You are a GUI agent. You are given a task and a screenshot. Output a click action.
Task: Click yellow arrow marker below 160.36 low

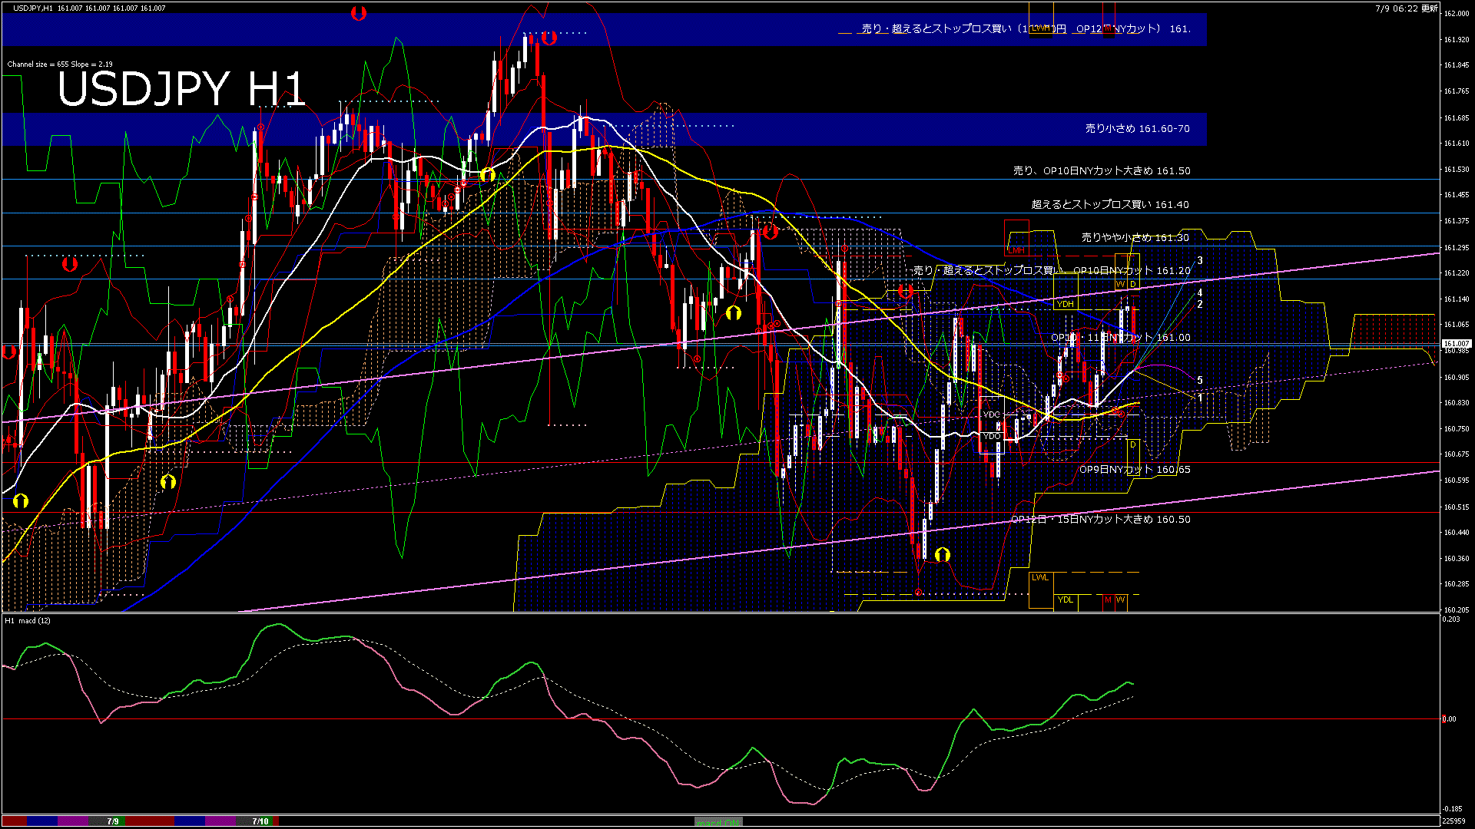(943, 554)
